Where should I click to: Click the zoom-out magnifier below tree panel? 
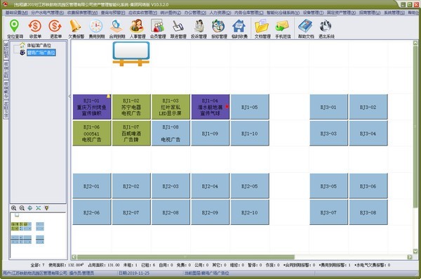[x=22, y=208]
